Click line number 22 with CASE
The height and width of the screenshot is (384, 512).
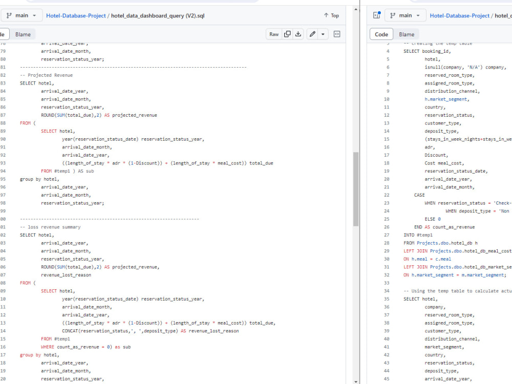[x=386, y=195]
